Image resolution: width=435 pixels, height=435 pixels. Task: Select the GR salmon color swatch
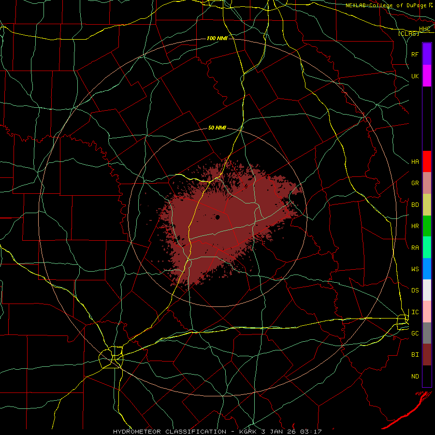[427, 183]
